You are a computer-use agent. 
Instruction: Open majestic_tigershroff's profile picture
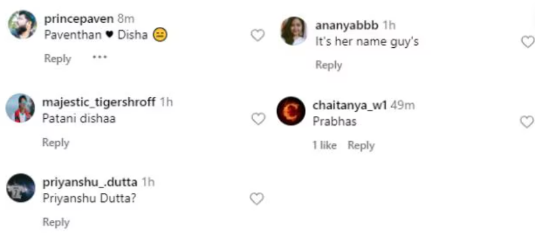[20, 108]
